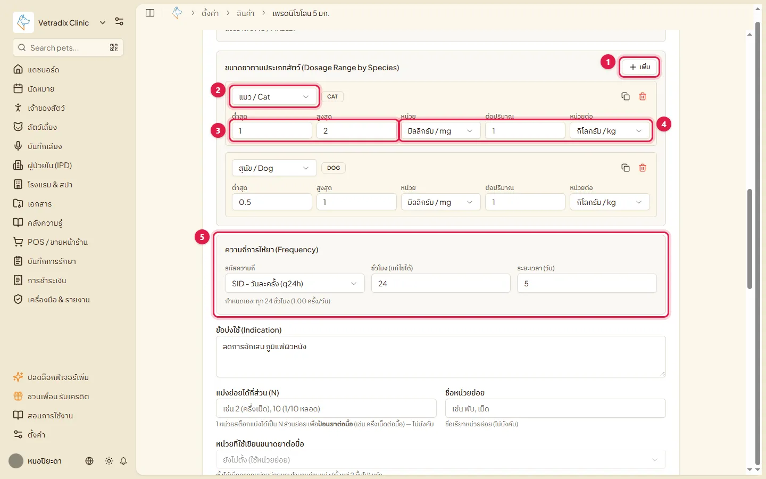Open notifications bell

[123, 461]
